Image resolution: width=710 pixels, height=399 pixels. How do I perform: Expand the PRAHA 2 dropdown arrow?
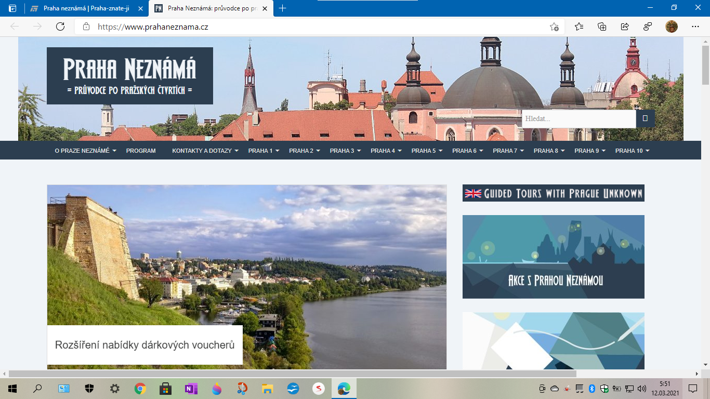click(318, 151)
